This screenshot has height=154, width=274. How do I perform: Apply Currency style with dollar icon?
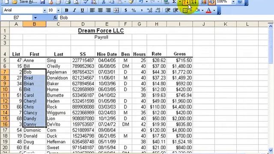tap(125, 10)
